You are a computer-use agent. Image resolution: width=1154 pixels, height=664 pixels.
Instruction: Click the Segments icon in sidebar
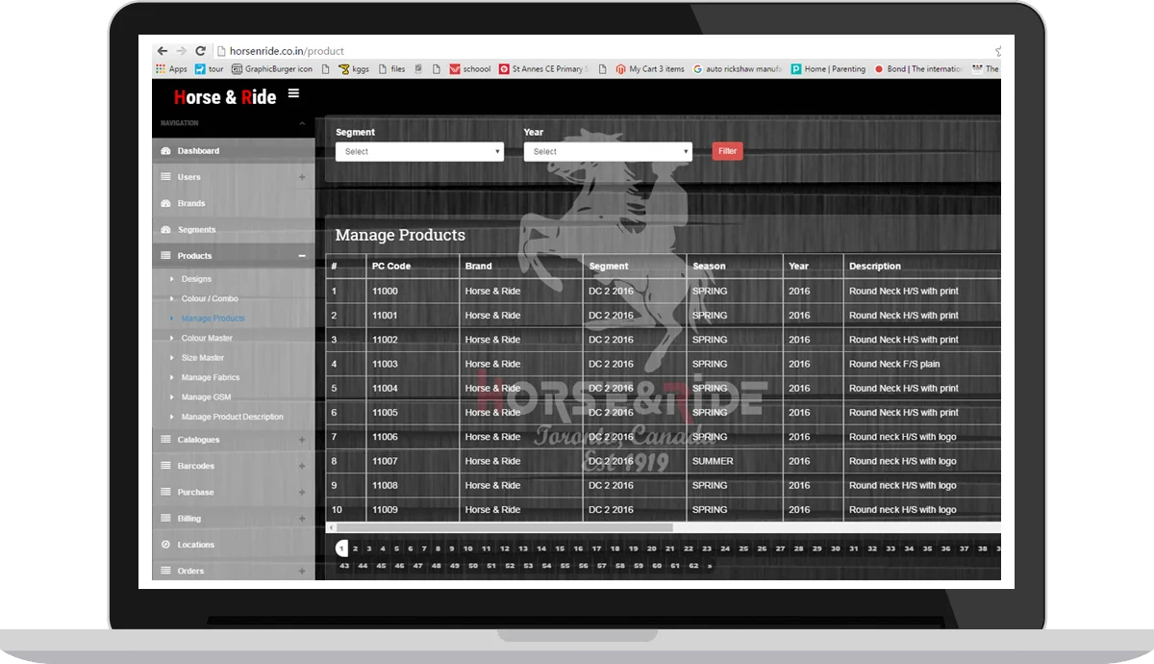point(165,230)
